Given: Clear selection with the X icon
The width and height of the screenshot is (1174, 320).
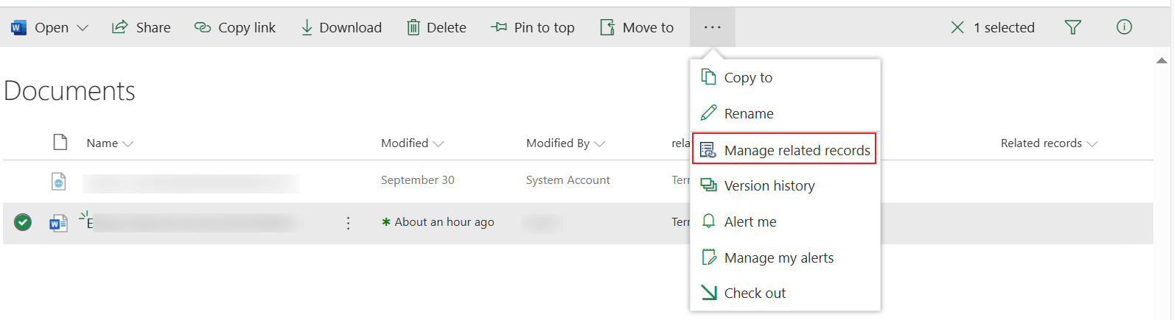Looking at the screenshot, I should pos(957,27).
